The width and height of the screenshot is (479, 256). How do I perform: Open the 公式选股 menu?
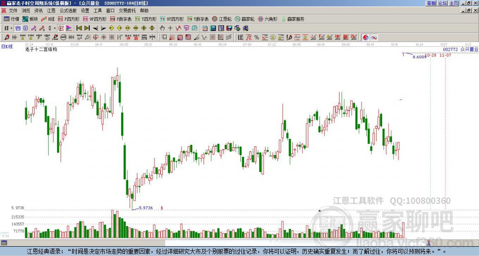click(x=68, y=10)
